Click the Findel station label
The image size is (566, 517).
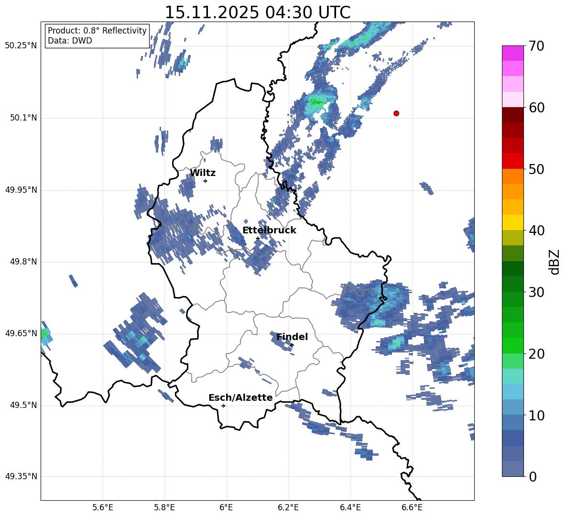[292, 337]
